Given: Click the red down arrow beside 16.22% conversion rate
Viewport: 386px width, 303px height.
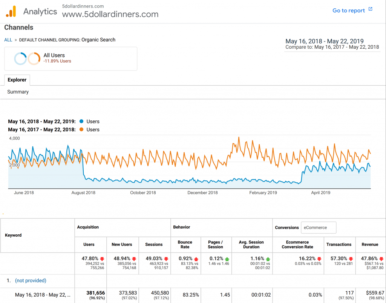Looking at the screenshot, I should [x=319, y=259].
